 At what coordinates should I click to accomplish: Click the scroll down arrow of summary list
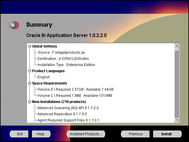point(177,120)
